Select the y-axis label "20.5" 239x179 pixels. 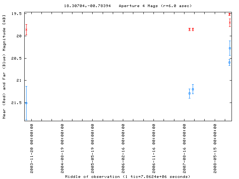click(x=16, y=59)
